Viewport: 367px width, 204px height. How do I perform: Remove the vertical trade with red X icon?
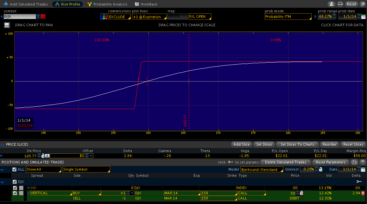[x=363, y=193]
